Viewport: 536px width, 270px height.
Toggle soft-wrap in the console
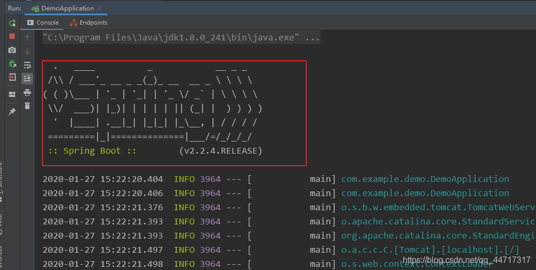coord(27,65)
